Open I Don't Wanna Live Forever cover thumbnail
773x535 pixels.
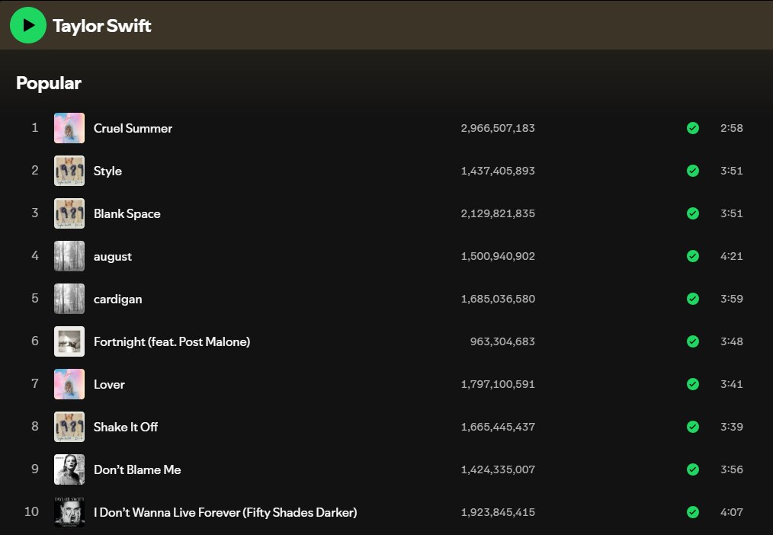[69, 512]
